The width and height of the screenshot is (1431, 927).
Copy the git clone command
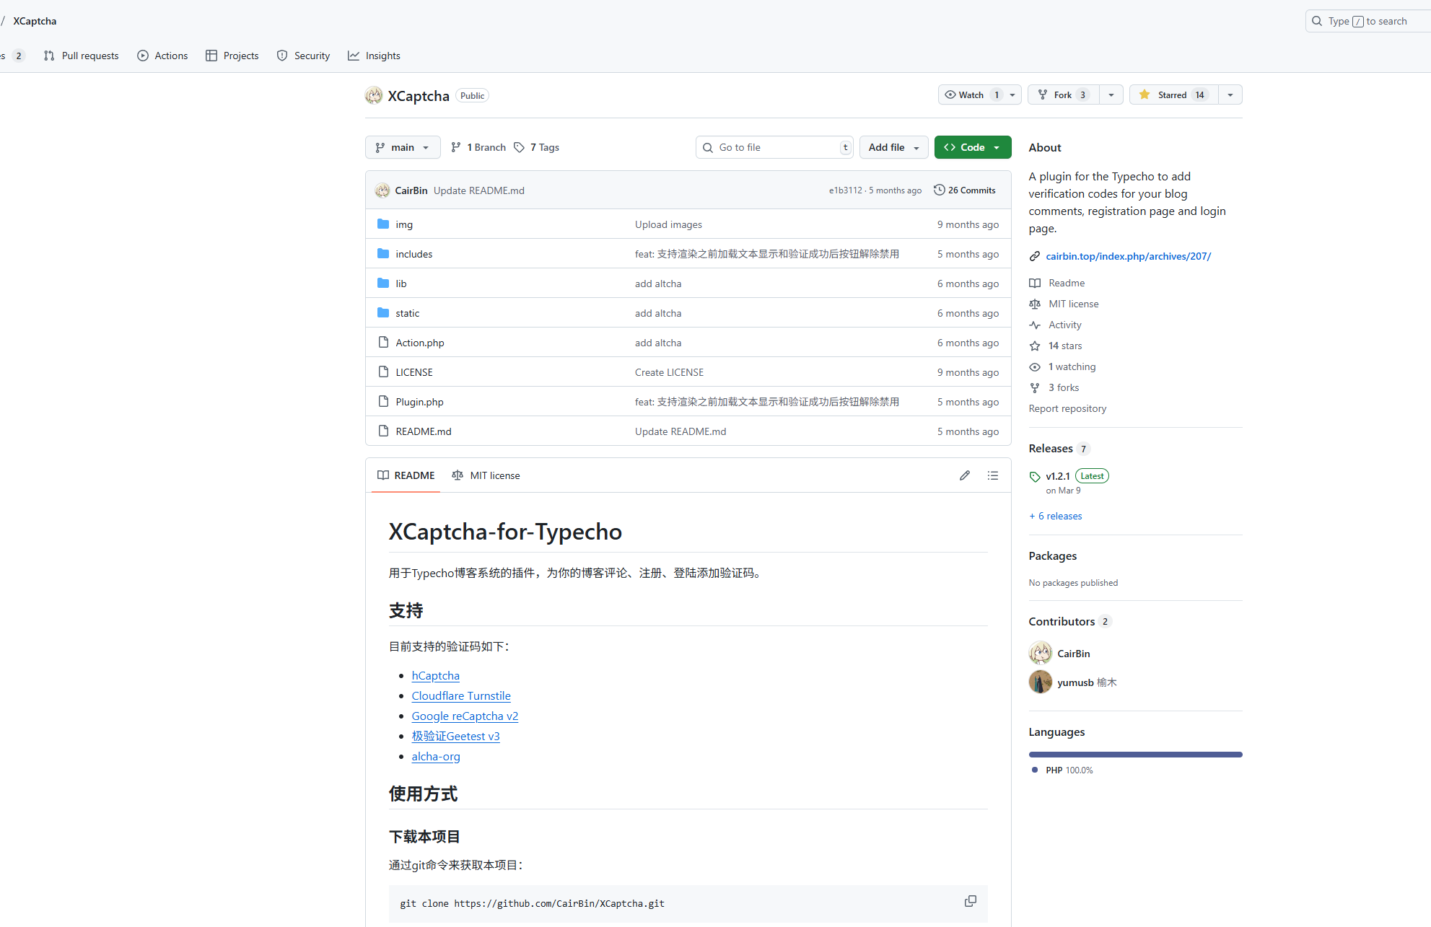970,901
